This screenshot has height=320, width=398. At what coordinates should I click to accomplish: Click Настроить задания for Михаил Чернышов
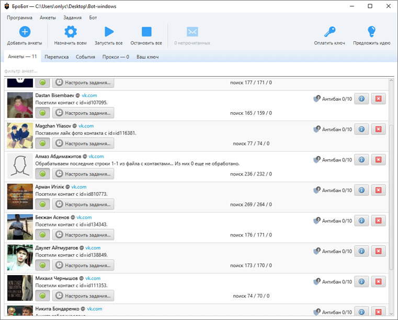click(83, 295)
